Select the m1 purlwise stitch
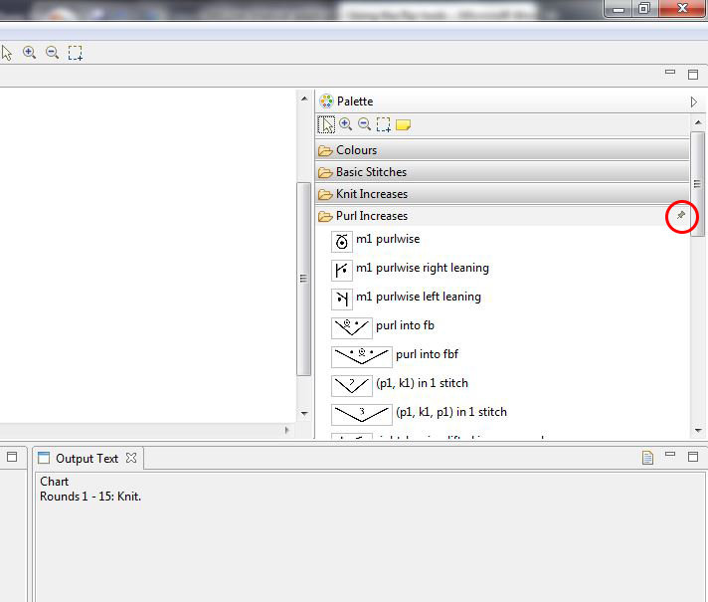This screenshot has width=708, height=602. [387, 240]
